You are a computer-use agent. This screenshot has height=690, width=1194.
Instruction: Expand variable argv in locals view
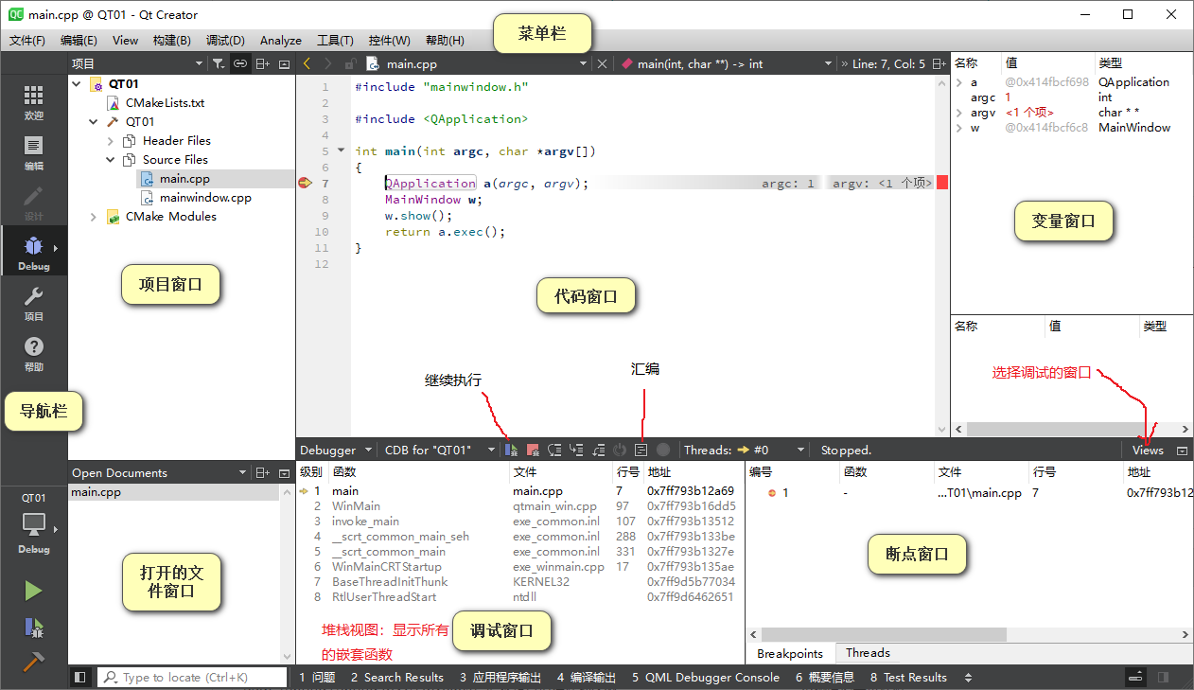pos(959,113)
